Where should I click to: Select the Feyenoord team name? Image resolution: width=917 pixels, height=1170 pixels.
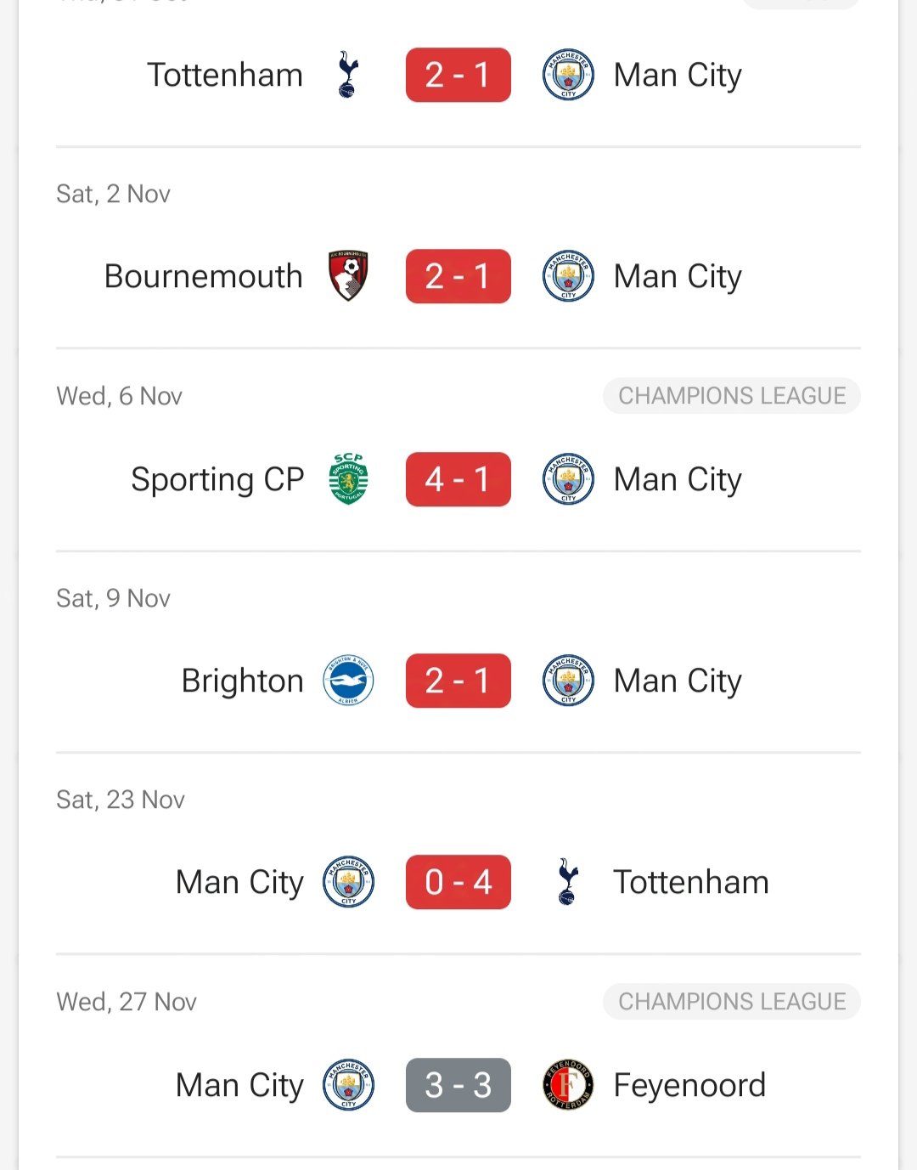pyautogui.click(x=689, y=1086)
